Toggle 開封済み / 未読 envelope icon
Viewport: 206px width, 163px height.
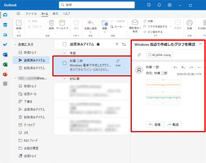[x=135, y=22]
